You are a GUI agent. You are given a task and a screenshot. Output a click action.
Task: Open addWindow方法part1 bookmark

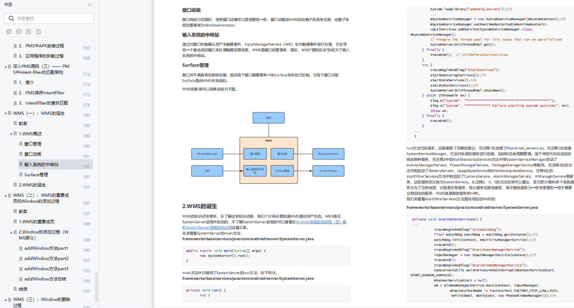click(x=46, y=249)
